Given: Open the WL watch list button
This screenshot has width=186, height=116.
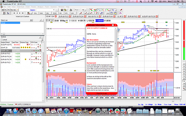Looking at the screenshot, I should tap(6, 10).
